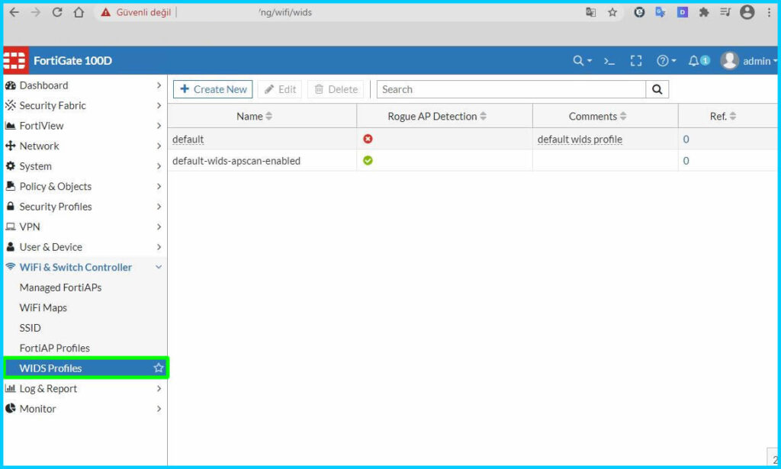This screenshot has width=781, height=469.
Task: Click the magnifier search button
Action: (657, 89)
